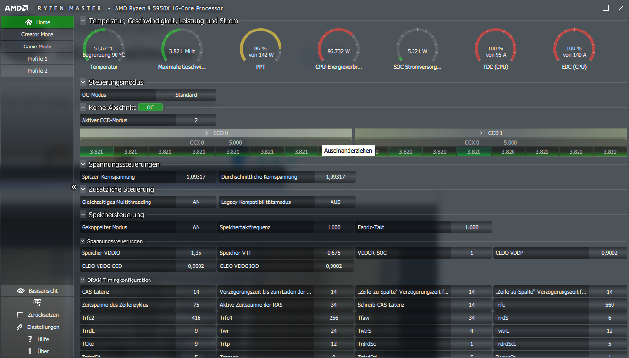Click the Fabric-Takt value 1.600

point(472,227)
